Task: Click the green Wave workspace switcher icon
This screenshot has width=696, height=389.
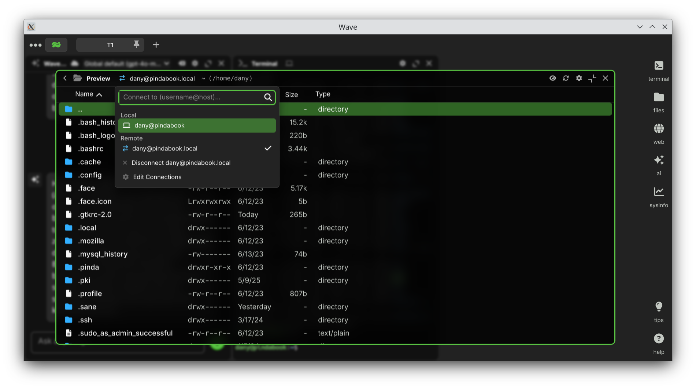Action: click(x=56, y=45)
